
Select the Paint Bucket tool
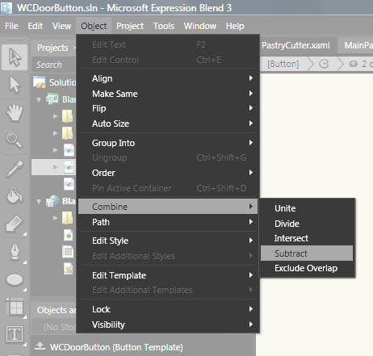[15, 195]
